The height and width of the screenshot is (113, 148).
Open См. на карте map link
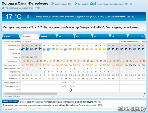pos(83,4)
